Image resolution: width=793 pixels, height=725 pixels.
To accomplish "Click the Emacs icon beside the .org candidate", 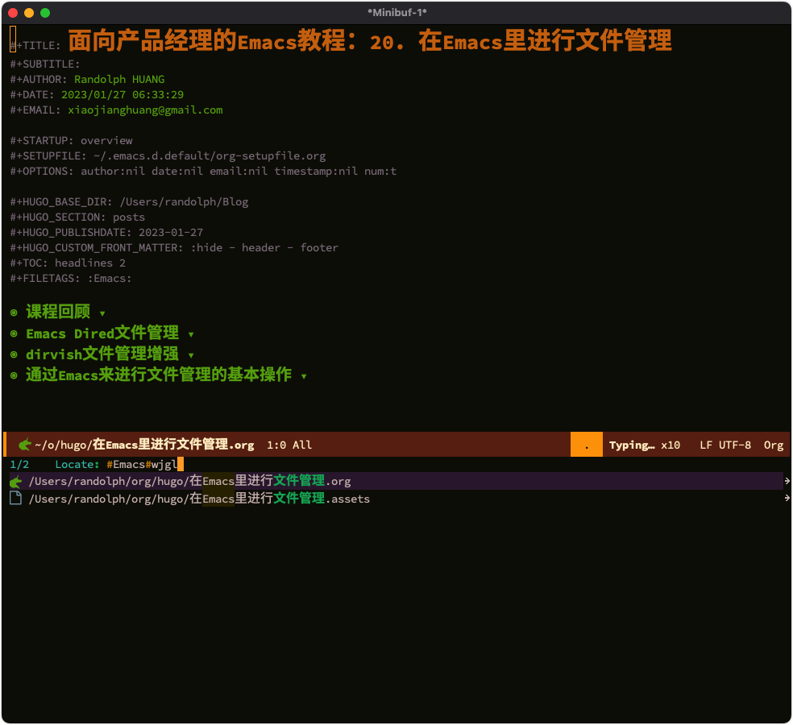I will [x=15, y=481].
